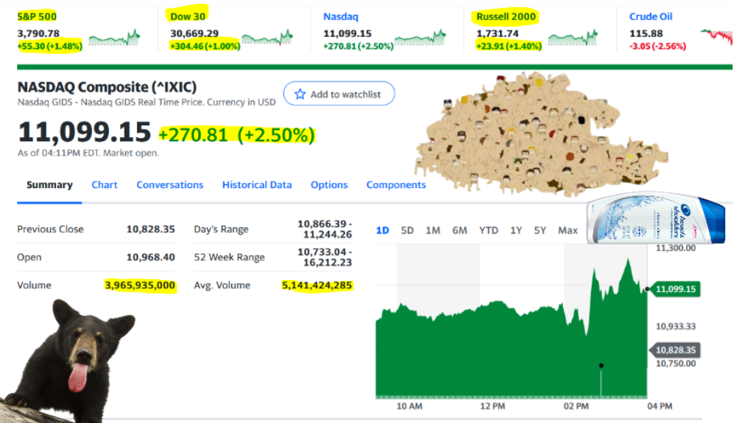Image resolution: width=740 pixels, height=423 pixels.
Task: Click the 10,828.35 previous close chart label
Action: click(675, 350)
